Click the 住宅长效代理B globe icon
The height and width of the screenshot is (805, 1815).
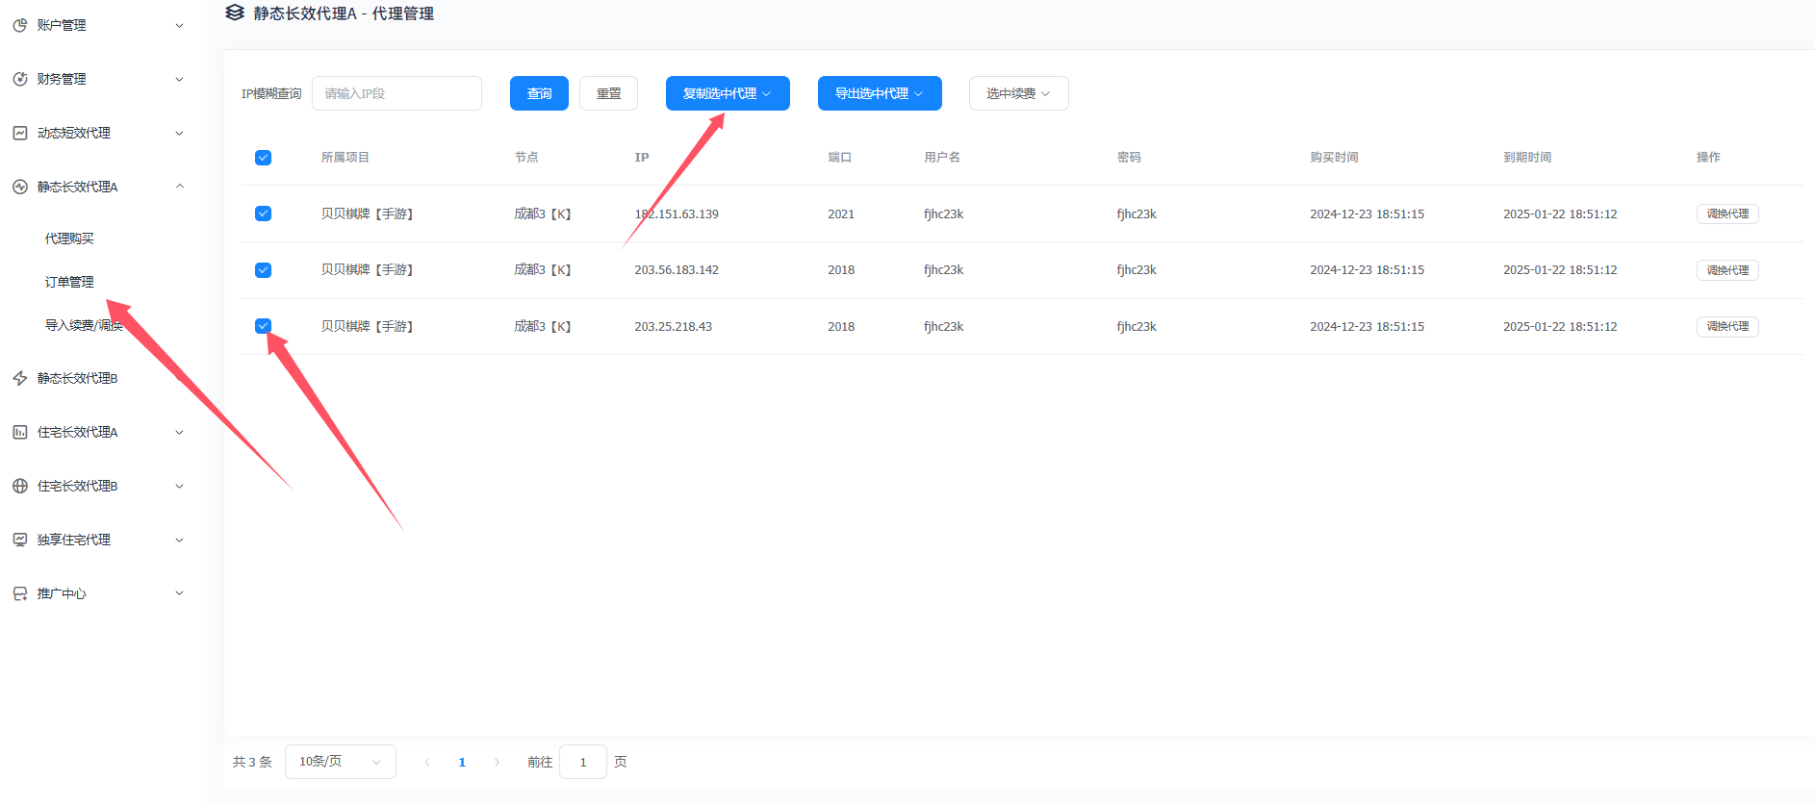pyautogui.click(x=20, y=486)
